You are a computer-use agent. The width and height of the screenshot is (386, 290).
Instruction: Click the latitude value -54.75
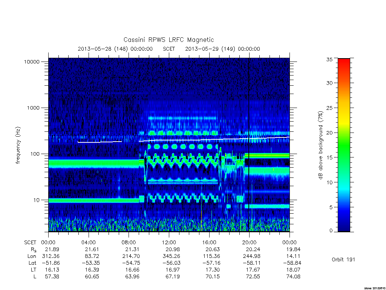click(x=131, y=263)
